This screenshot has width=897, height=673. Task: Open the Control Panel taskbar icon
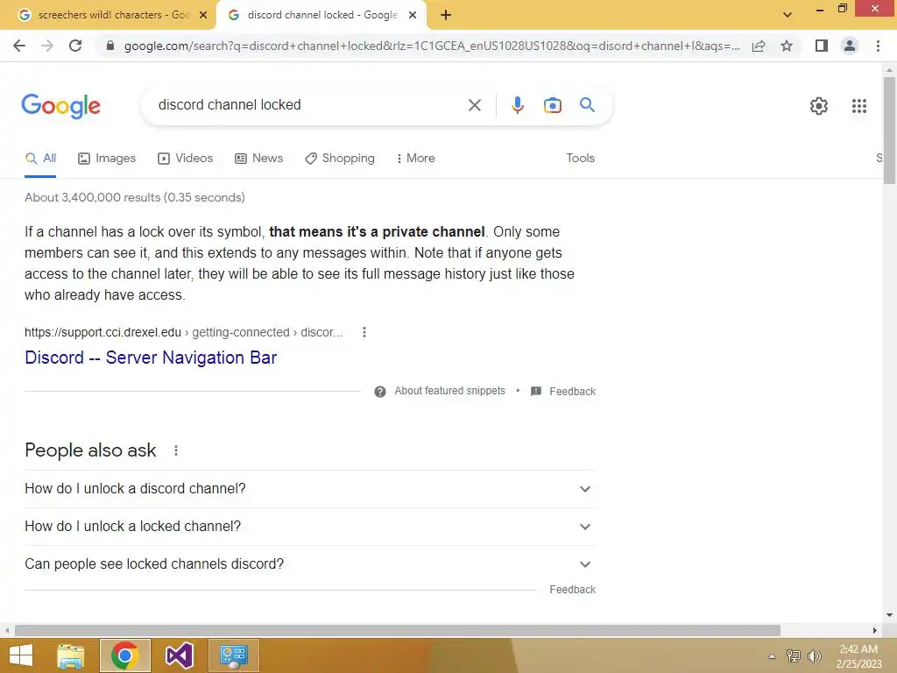tap(233, 655)
